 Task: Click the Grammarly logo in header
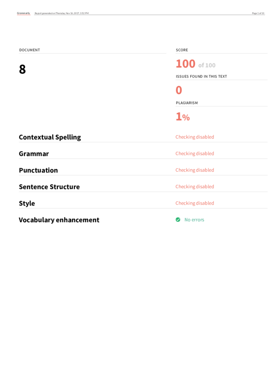[x=24, y=13]
